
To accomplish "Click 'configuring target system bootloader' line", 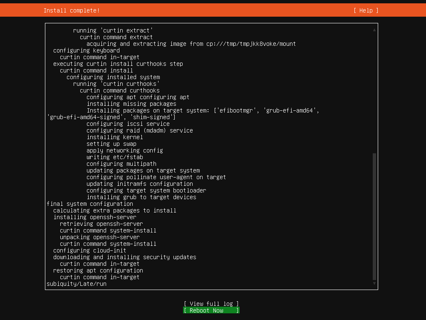I will pos(146,190).
